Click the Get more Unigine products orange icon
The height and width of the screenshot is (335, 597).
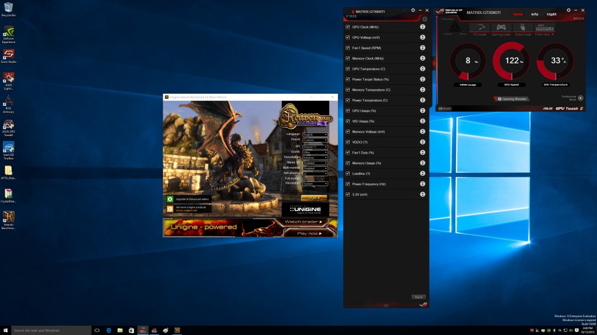click(170, 209)
